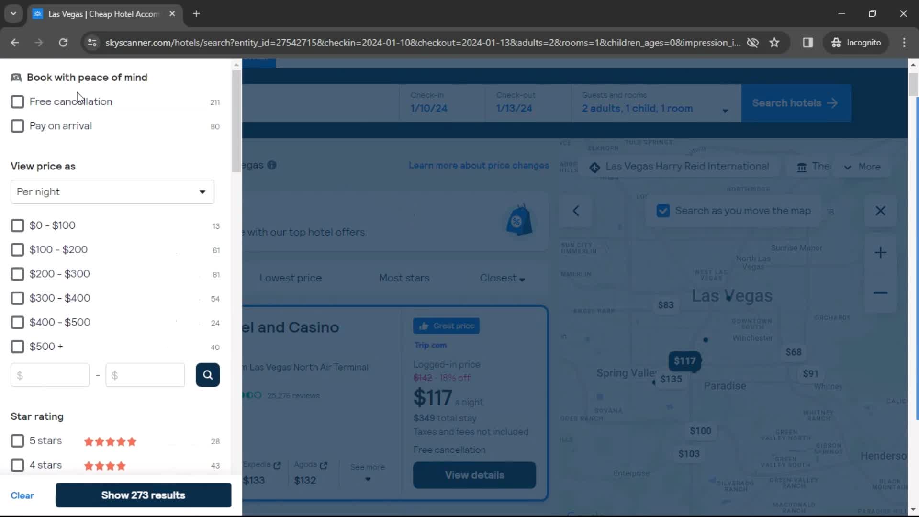Image resolution: width=919 pixels, height=517 pixels.
Task: Zoom in the map with plus icon
Action: coord(880,252)
